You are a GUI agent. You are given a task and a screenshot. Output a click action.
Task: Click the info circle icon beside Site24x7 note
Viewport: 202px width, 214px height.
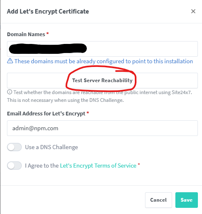point(9,92)
